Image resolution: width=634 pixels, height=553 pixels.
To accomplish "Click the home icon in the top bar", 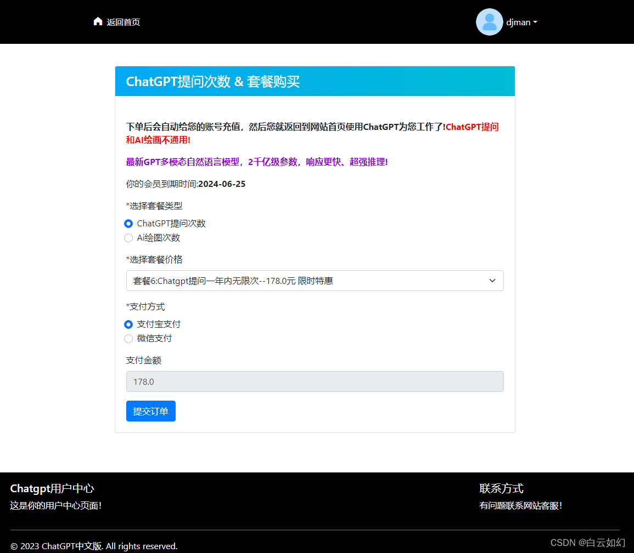I will tap(98, 21).
